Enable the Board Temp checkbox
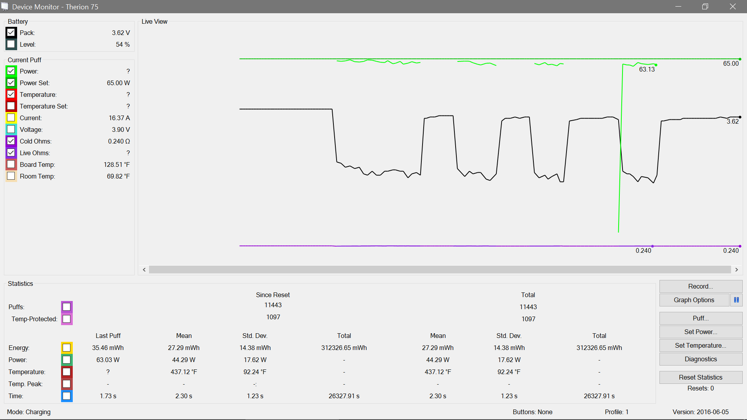 11,164
